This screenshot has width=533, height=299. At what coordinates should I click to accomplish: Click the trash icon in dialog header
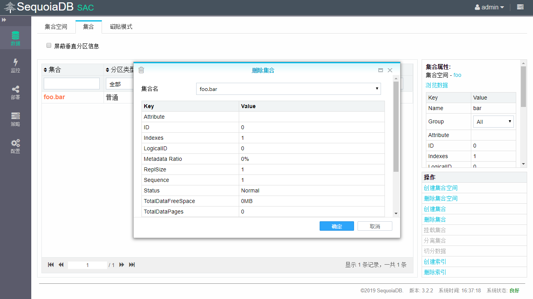(x=141, y=70)
